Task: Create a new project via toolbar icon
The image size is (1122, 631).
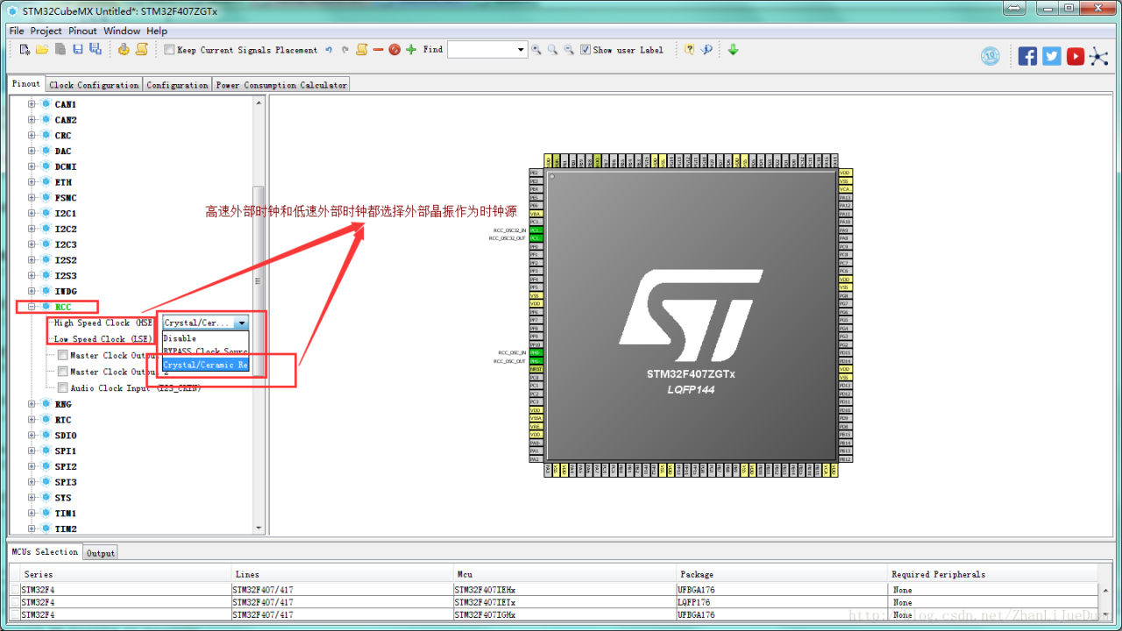Action: pos(25,50)
